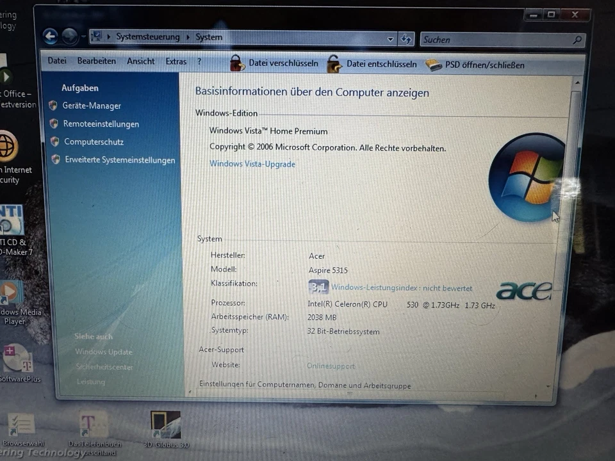Open the address bar history dropdown arrow
The width and height of the screenshot is (615, 461).
(x=390, y=39)
